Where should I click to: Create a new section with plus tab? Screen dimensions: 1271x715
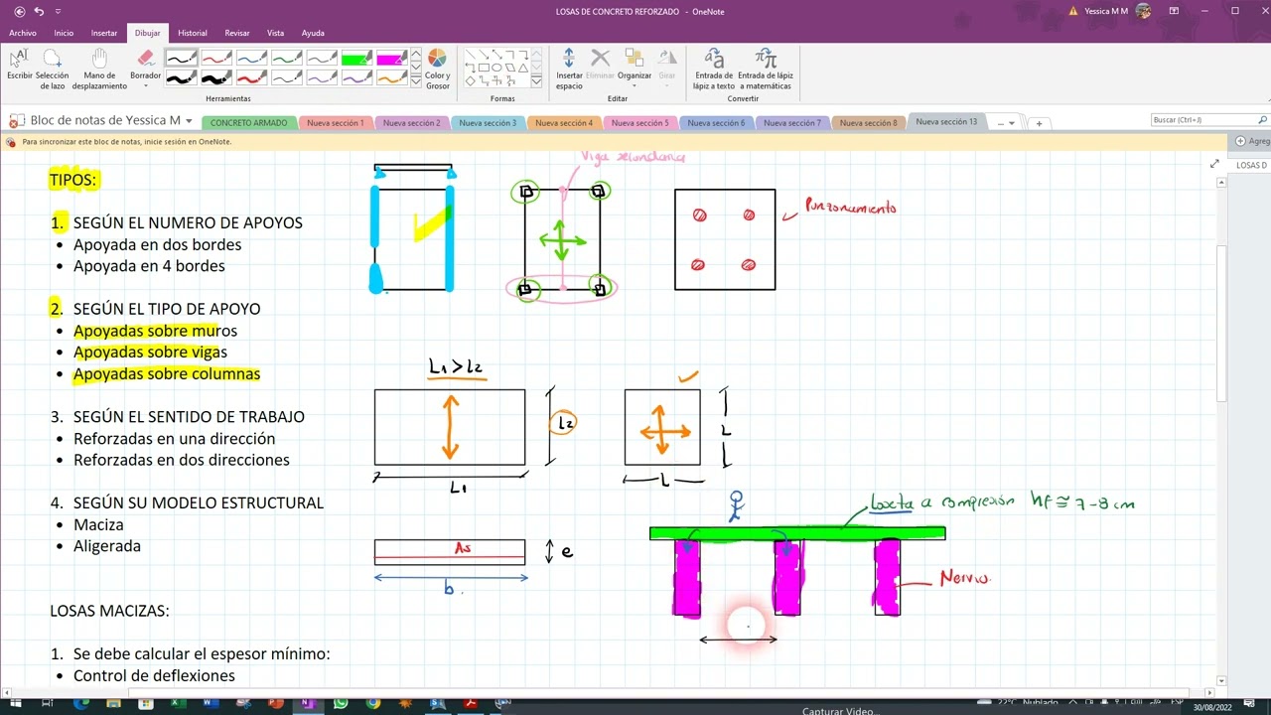pos(1039,123)
